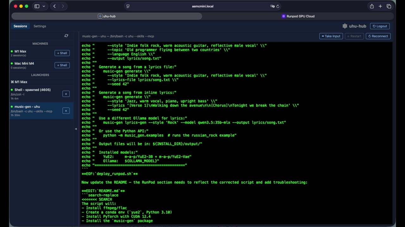This screenshot has height=227, width=405.
Task: Go back with the Safari back arrow
Action: [x=54, y=6]
